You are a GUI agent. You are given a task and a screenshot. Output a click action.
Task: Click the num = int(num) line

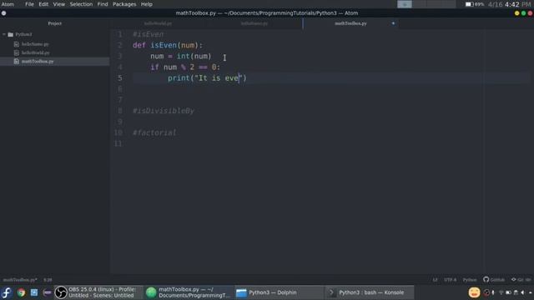coord(181,56)
